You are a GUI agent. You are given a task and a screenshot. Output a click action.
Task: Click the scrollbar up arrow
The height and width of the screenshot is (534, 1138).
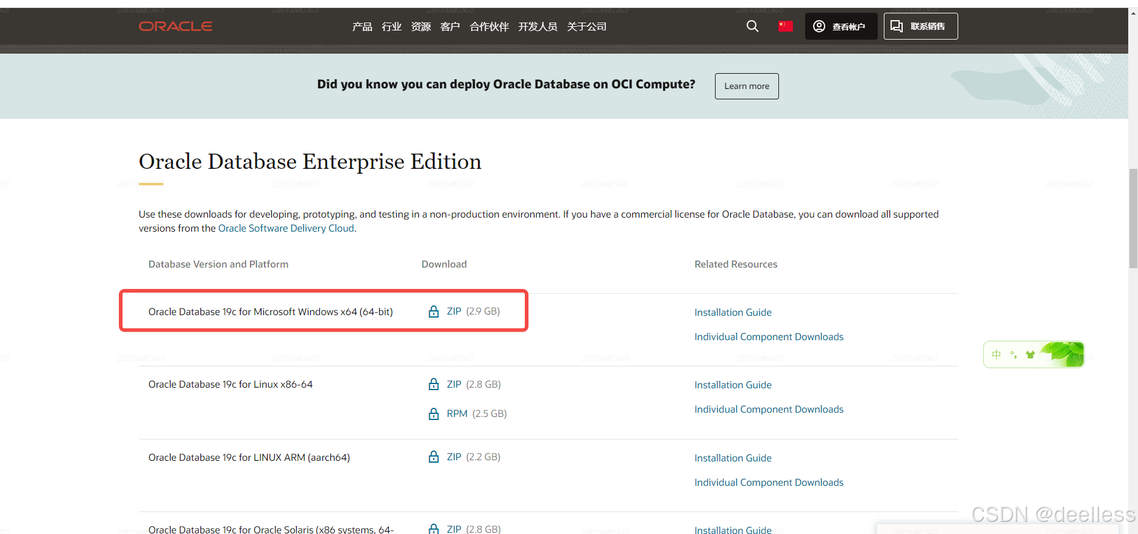(1133, 13)
